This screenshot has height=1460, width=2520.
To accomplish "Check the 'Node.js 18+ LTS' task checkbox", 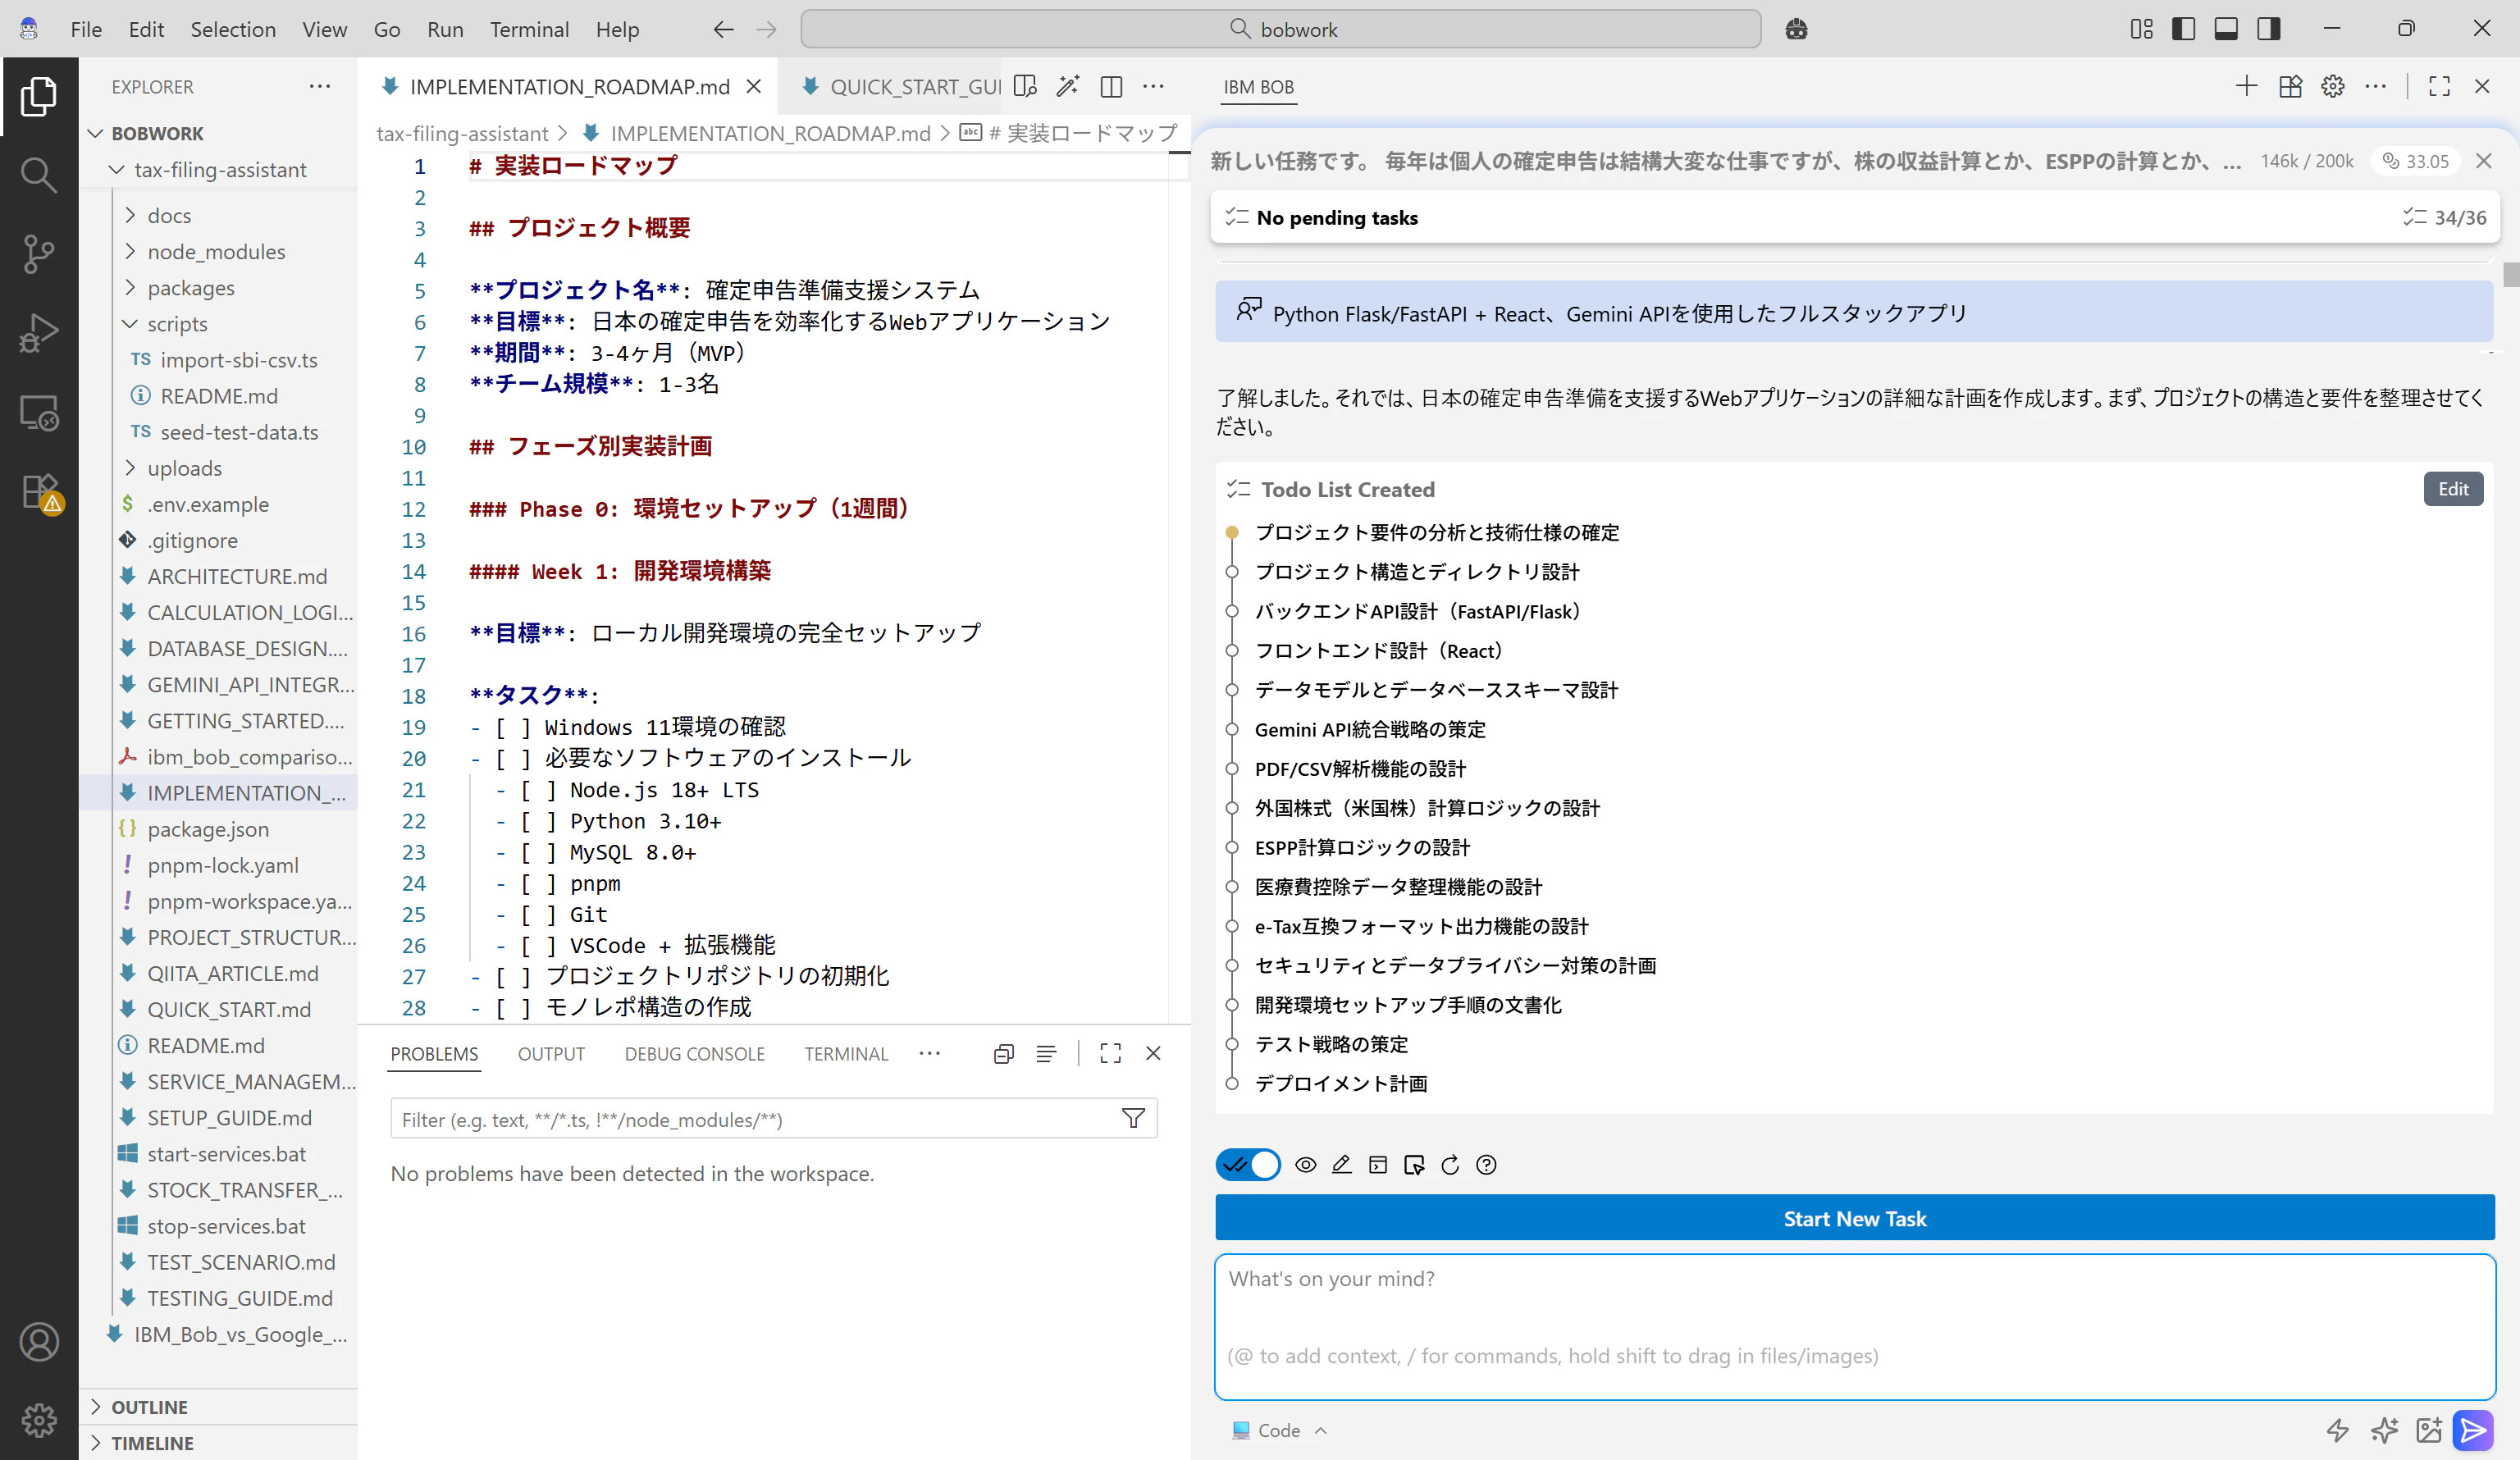I will point(538,790).
